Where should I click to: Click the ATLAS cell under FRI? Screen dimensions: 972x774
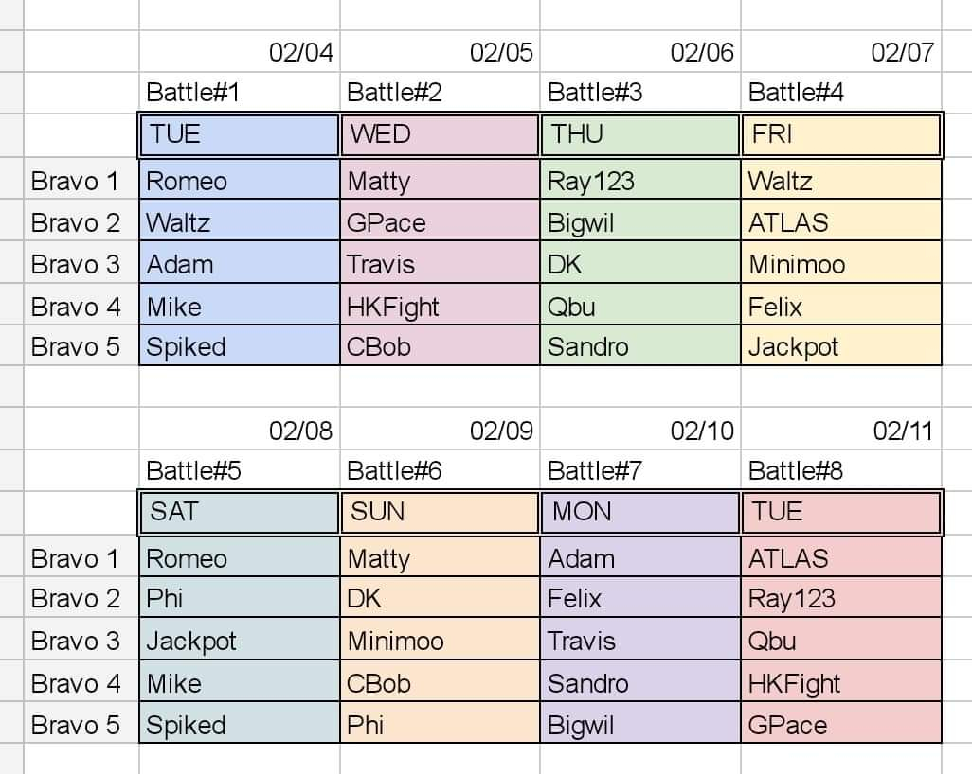click(841, 221)
